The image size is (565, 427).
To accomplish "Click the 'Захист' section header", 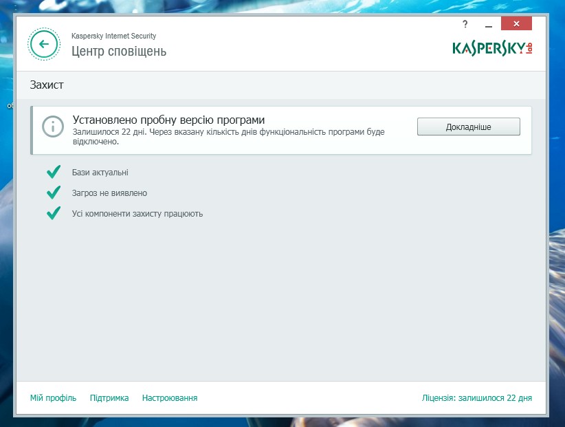I will 47,85.
